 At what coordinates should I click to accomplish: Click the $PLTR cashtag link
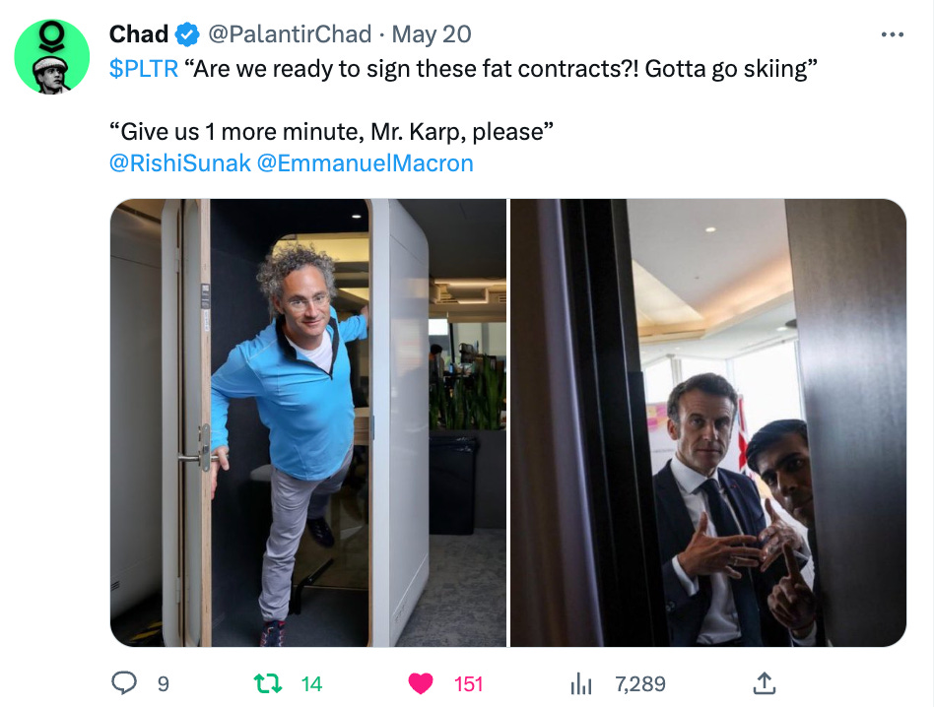(144, 69)
